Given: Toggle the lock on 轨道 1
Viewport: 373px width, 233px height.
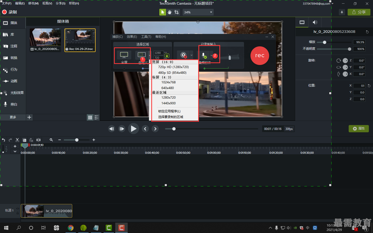Looking at the screenshot, I should click(x=18, y=213).
